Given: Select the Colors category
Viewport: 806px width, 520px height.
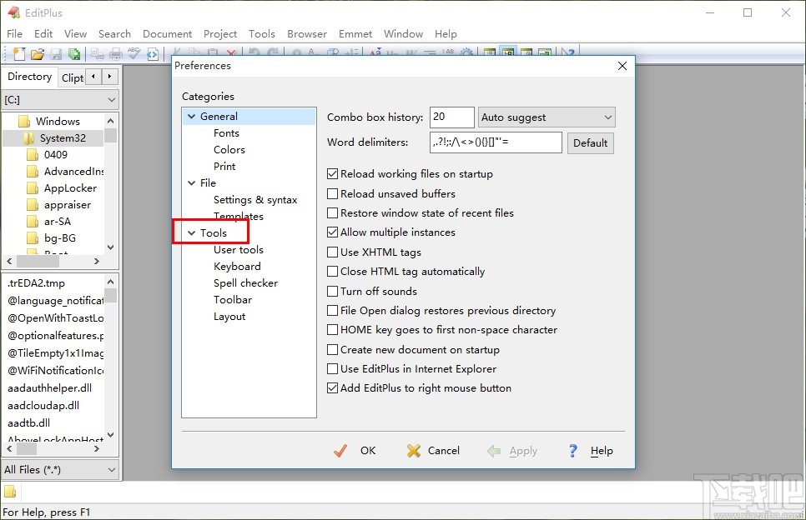Looking at the screenshot, I should (229, 150).
